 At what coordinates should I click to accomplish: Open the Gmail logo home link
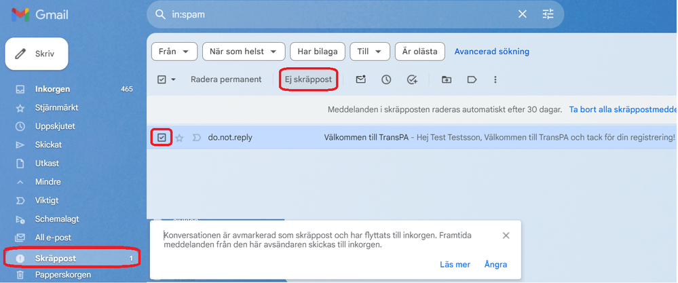40,15
